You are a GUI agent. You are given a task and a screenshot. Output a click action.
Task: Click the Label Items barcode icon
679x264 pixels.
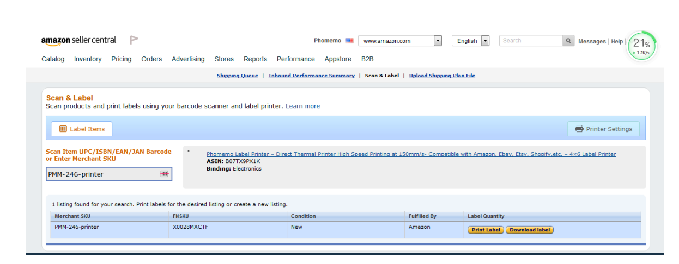coord(63,129)
